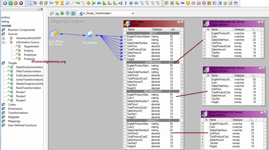Open the Transformation Developer tool icon
Screen dimensions: 269x150
coord(62,13)
